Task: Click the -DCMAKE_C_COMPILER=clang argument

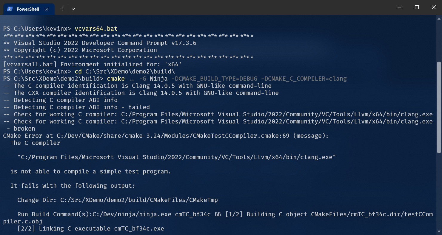Action: 304,79
